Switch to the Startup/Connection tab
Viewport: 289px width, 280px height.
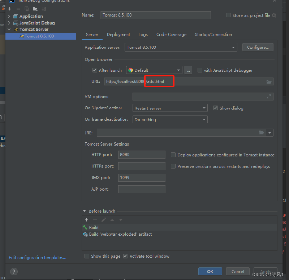tap(213, 35)
